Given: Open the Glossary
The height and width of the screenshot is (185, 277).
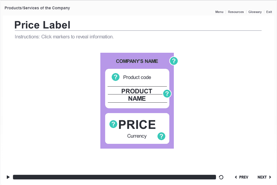Looking at the screenshot, I should [255, 12].
